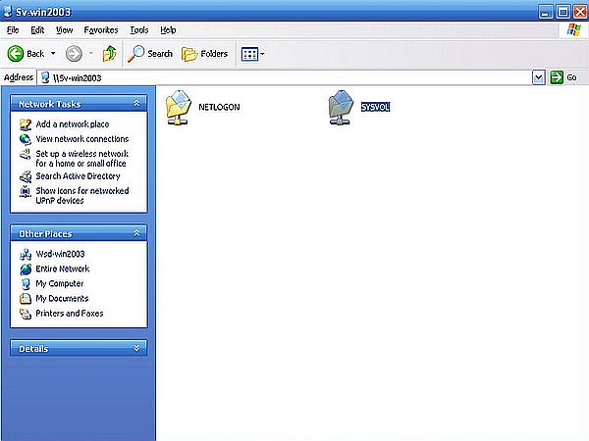Click the Windows flag logo

(573, 30)
